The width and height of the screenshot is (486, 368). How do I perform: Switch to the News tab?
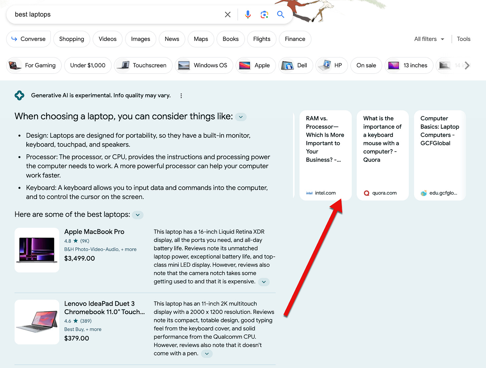[x=172, y=39]
